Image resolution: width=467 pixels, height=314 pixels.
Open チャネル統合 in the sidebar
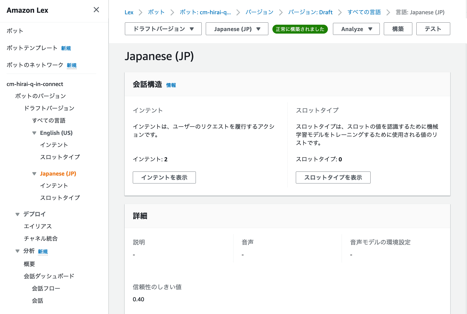coord(40,238)
